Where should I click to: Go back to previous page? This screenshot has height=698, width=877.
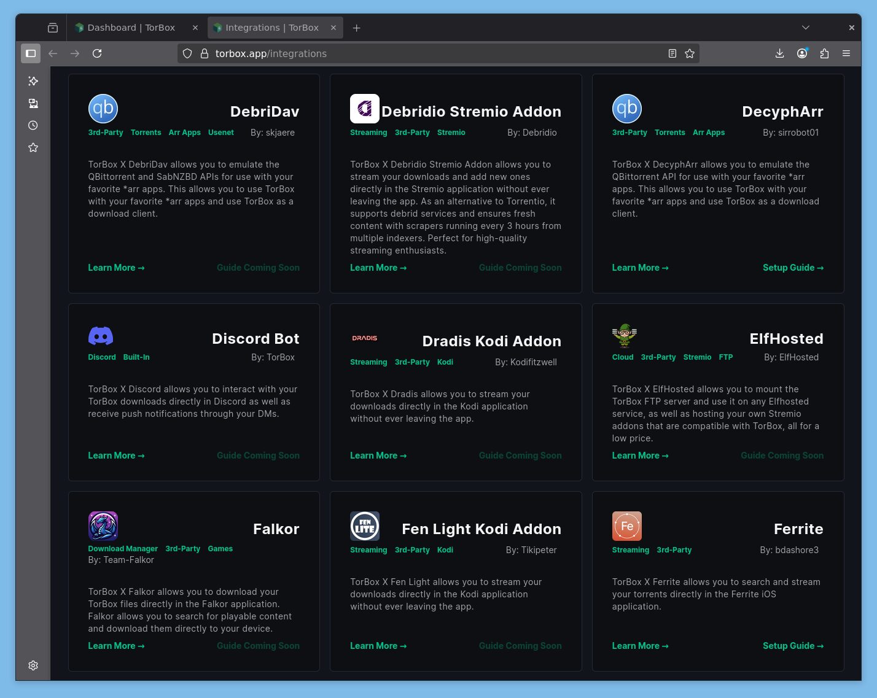click(53, 53)
